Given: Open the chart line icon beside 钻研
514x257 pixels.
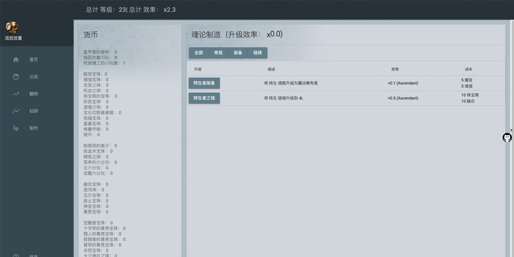Looking at the screenshot, I should click(x=16, y=111).
